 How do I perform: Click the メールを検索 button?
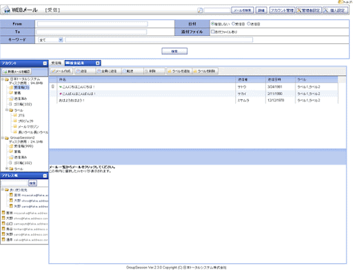tap(243, 10)
